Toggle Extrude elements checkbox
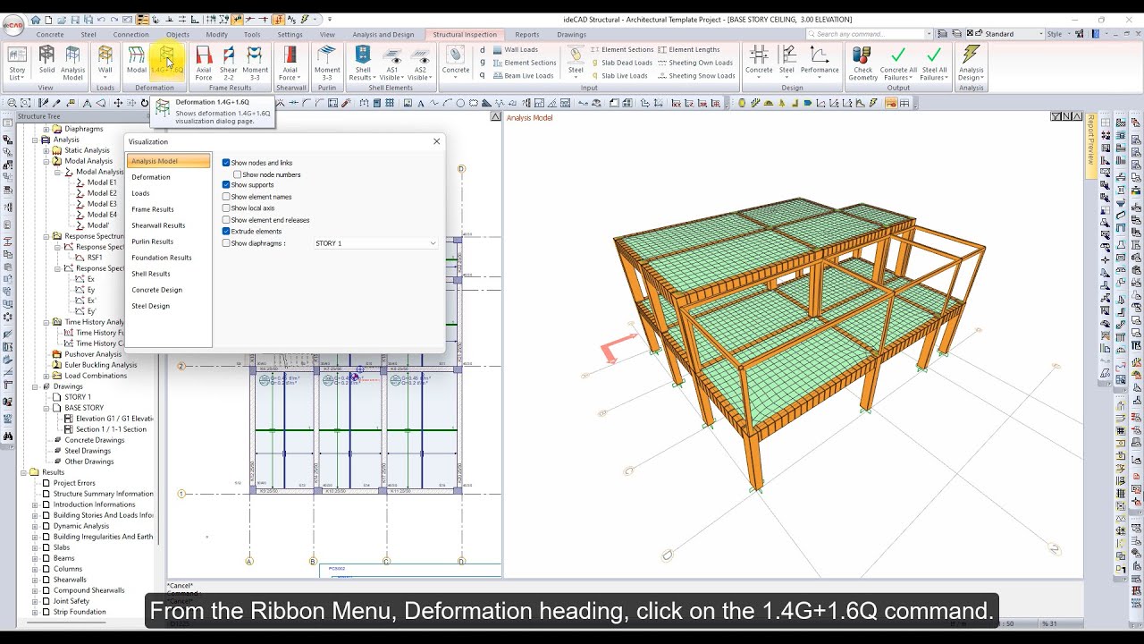The image size is (1144, 644). (x=226, y=232)
